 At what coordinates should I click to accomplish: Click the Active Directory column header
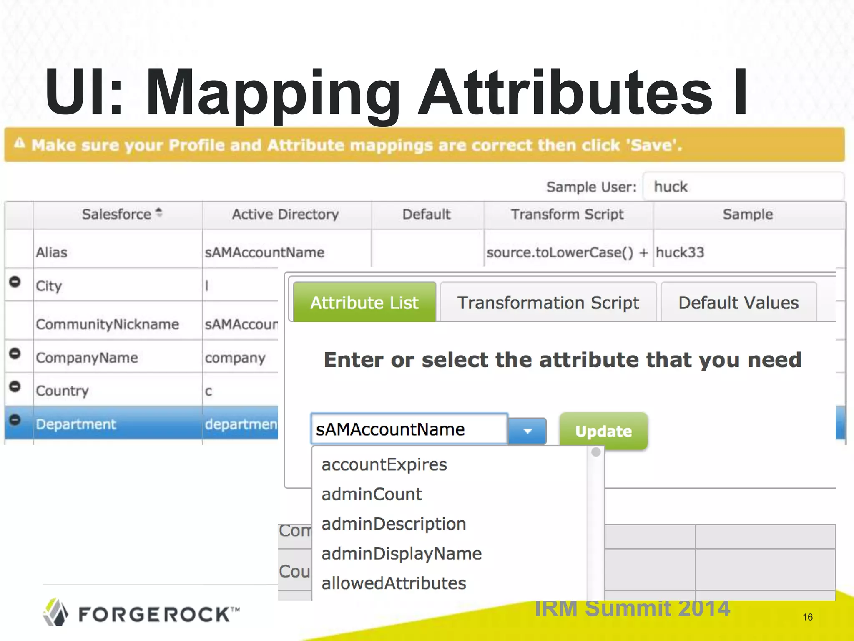click(286, 215)
